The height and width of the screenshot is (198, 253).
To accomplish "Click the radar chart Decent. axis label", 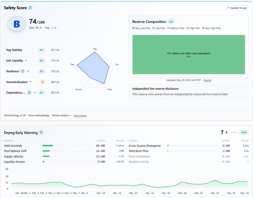I will coord(79,89).
